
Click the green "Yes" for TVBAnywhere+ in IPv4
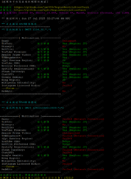pos(65,58)
